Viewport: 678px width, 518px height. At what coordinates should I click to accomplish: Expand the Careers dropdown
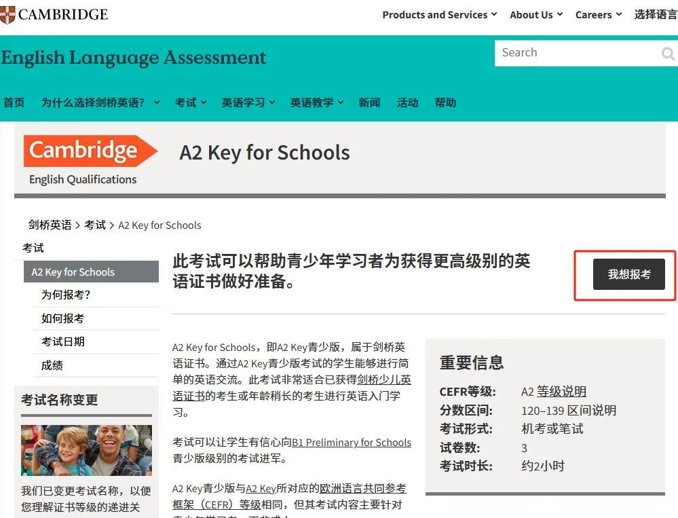(x=597, y=14)
